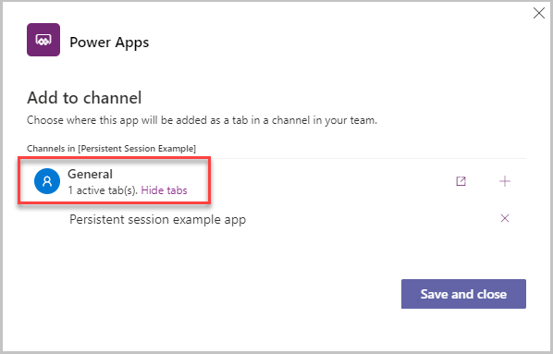Click Channels in [Persistent Session Example] label

tap(112, 149)
